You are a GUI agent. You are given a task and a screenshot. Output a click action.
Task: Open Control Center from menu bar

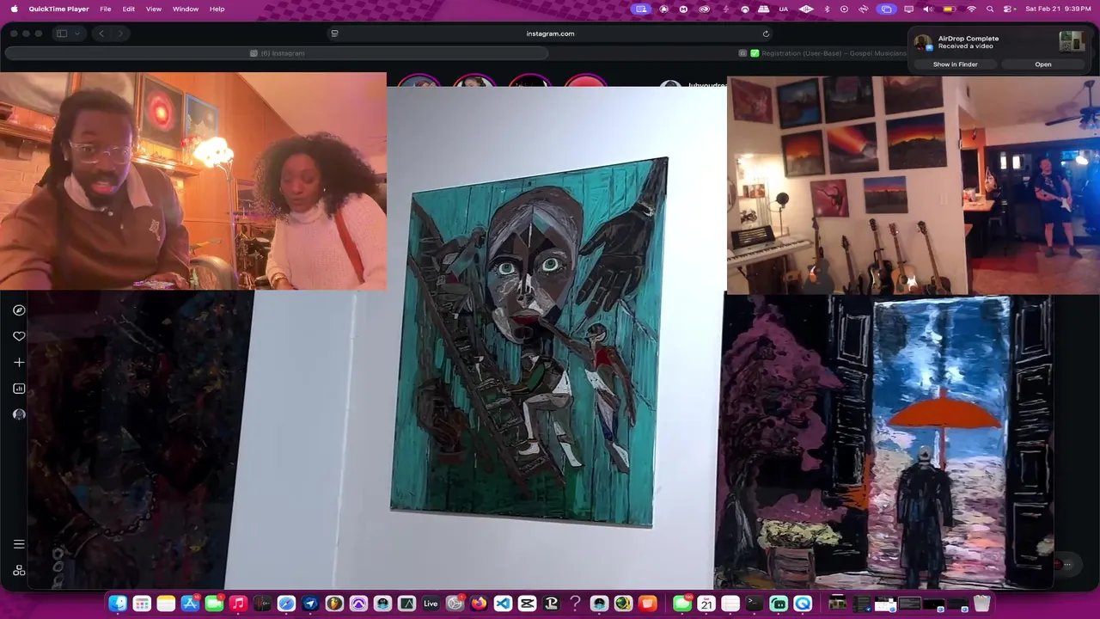click(1008, 9)
